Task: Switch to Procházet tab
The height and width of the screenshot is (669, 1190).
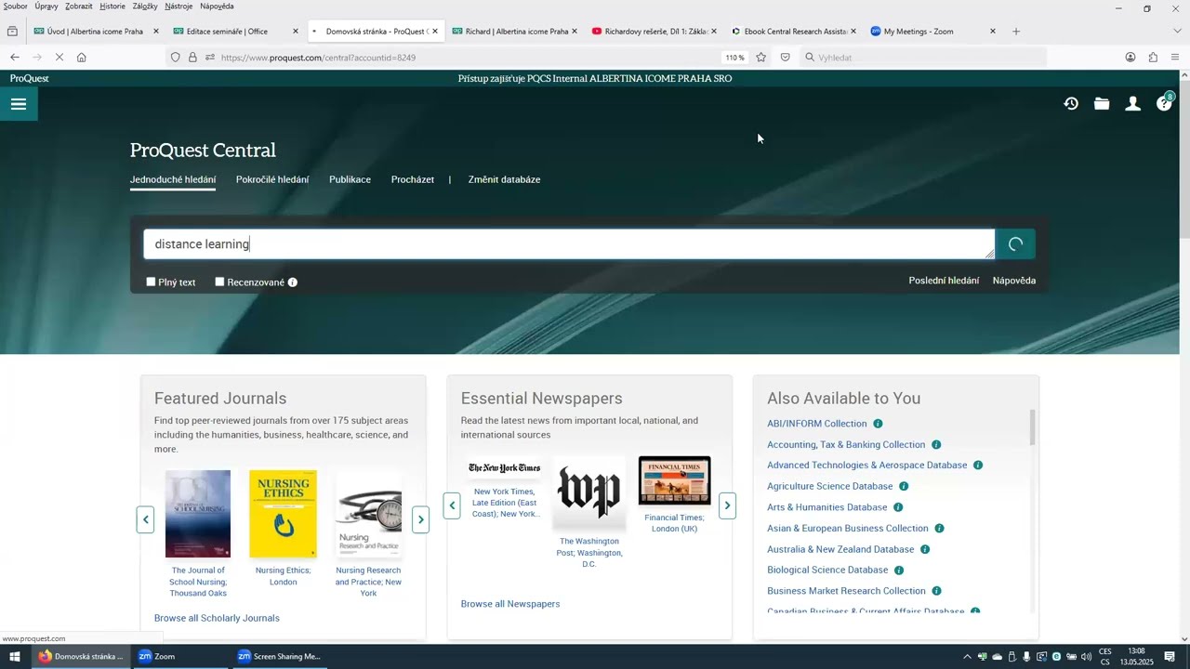Action: tap(413, 179)
